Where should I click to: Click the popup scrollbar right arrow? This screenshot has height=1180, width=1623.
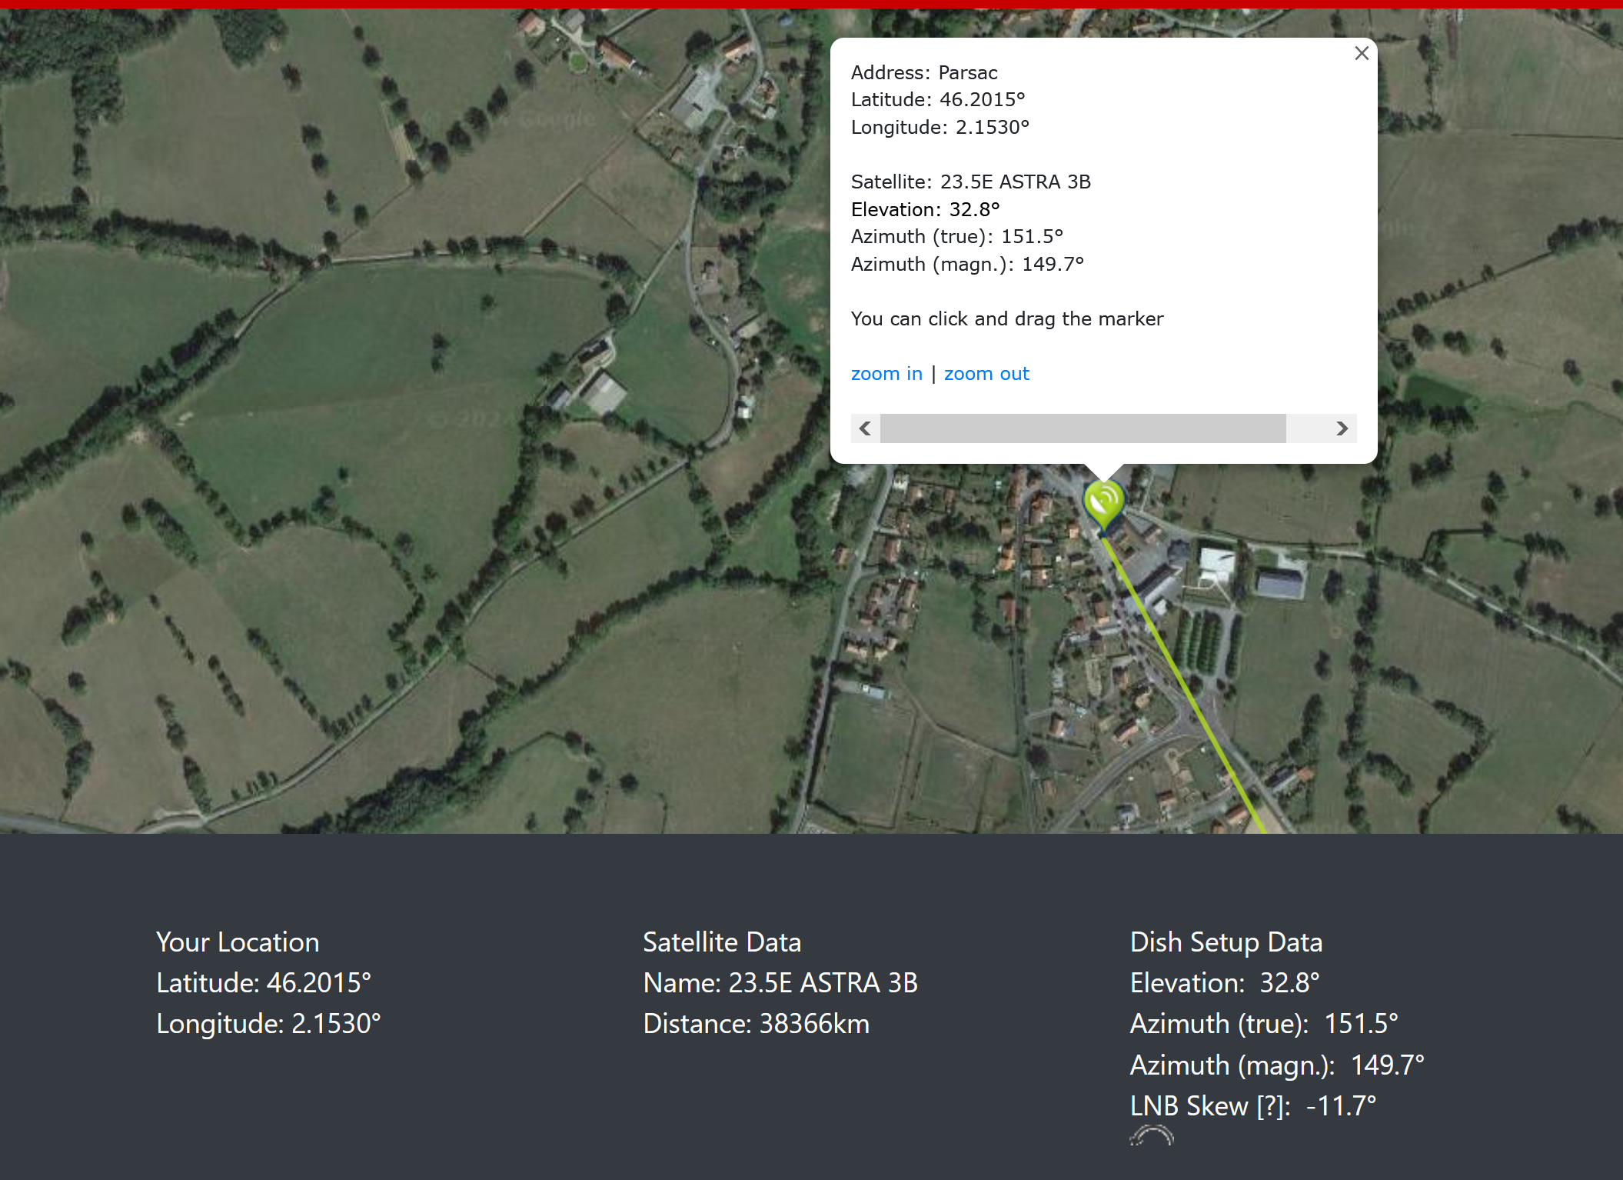point(1342,428)
